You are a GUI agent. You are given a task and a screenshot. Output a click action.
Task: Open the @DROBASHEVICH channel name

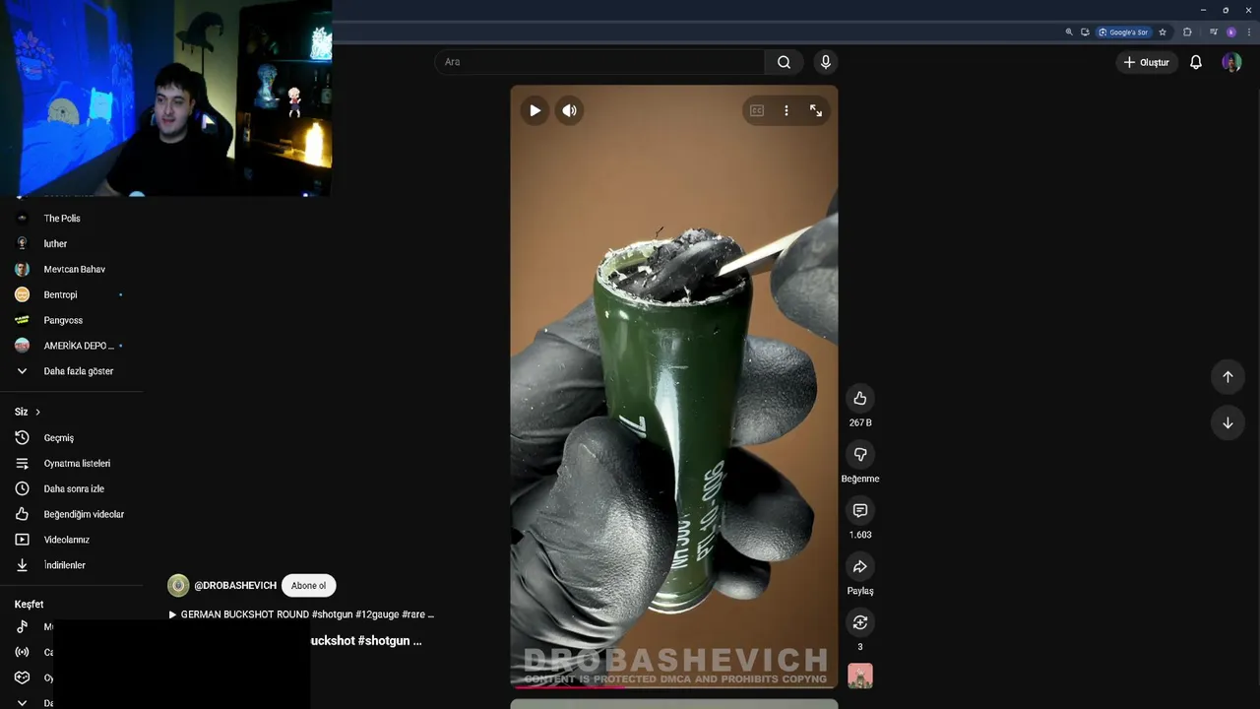[235, 586]
